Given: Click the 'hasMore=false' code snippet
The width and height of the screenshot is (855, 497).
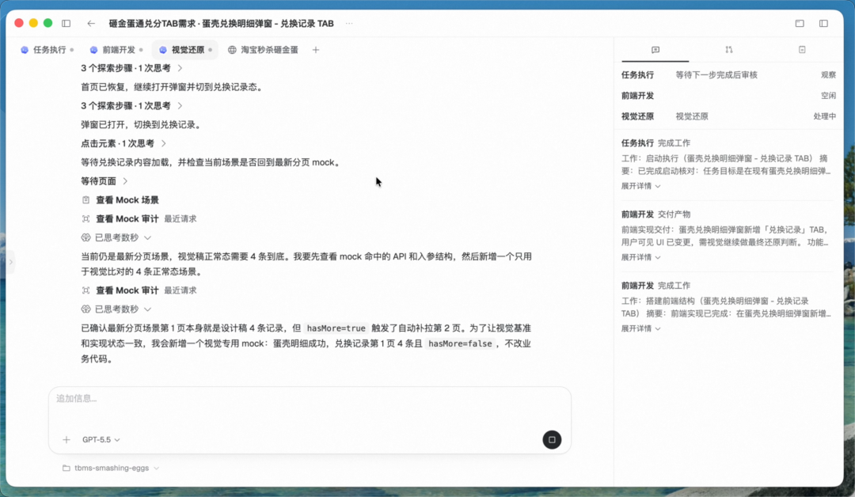Looking at the screenshot, I should pyautogui.click(x=460, y=343).
